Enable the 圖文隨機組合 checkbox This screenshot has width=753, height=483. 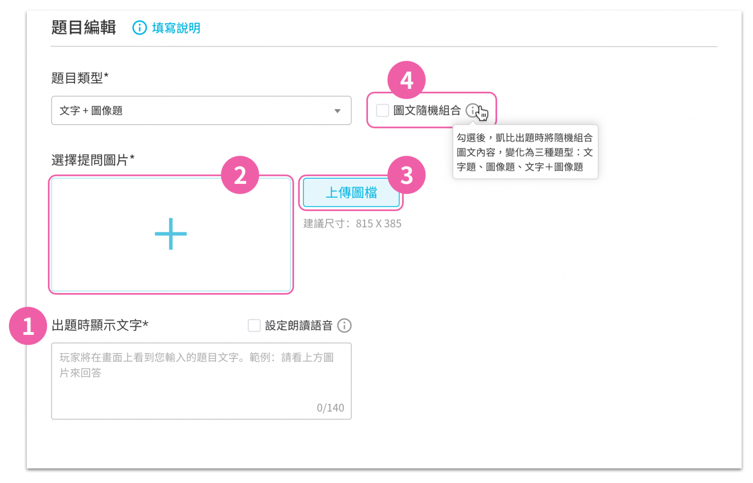[383, 111]
